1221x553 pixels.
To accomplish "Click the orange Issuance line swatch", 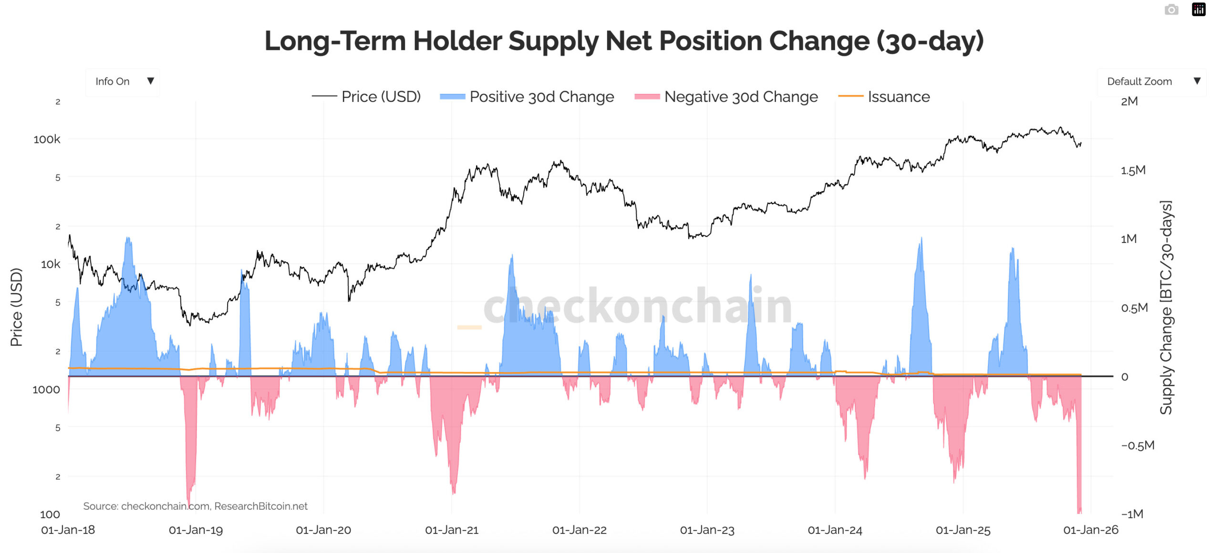I will [850, 96].
